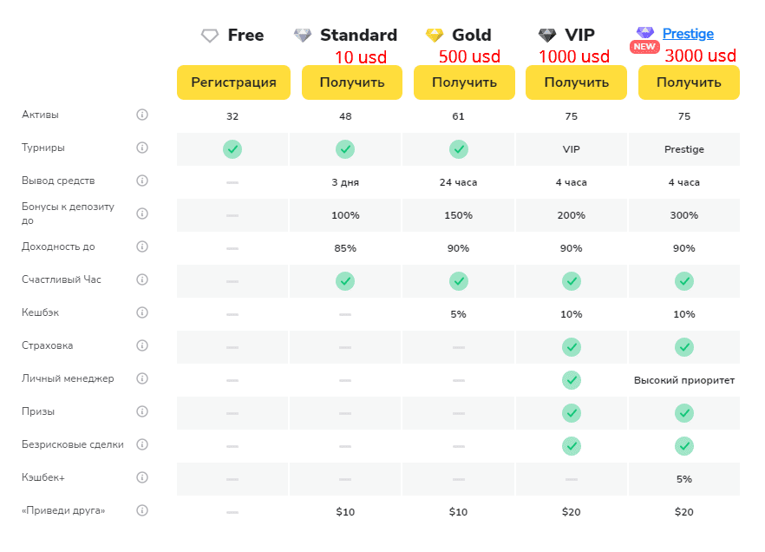Click info icon next to Кешбэк

tap(142, 312)
